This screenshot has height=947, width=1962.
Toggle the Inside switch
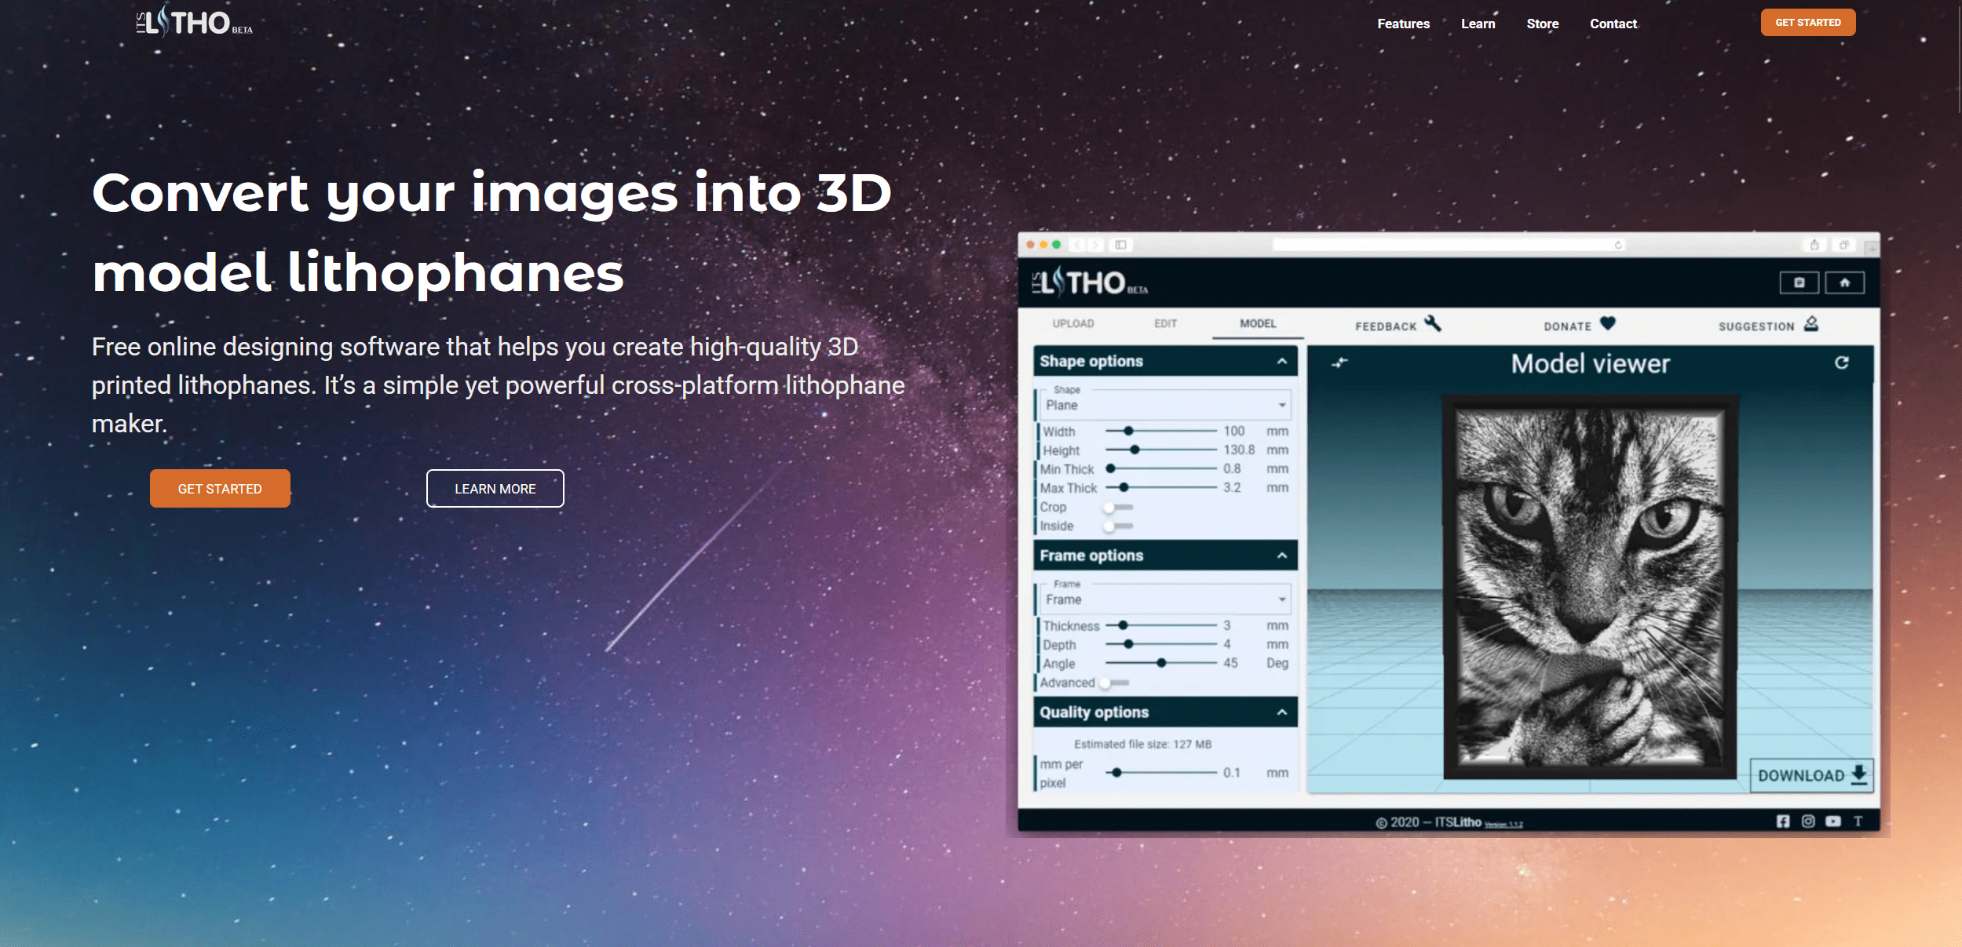pos(1117,526)
